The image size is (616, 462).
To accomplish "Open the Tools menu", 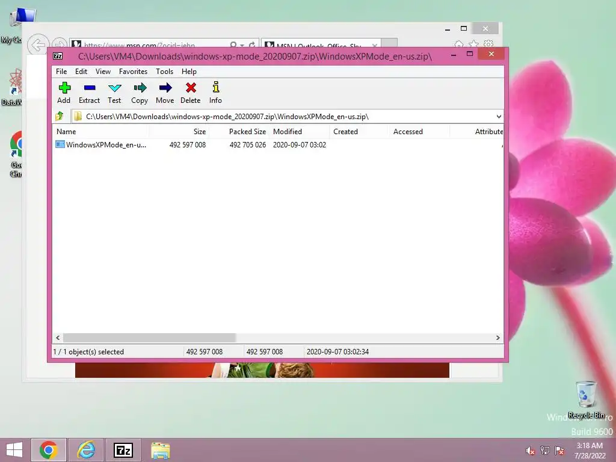I will tap(164, 72).
